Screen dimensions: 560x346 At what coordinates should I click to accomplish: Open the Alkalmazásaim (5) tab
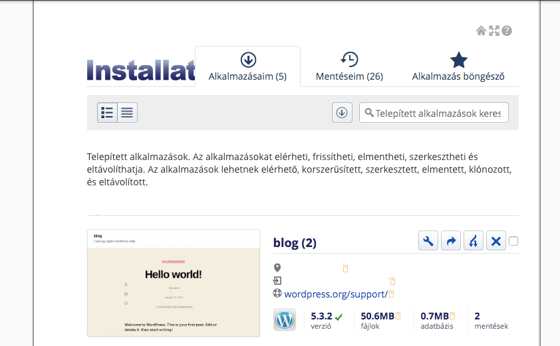247,66
